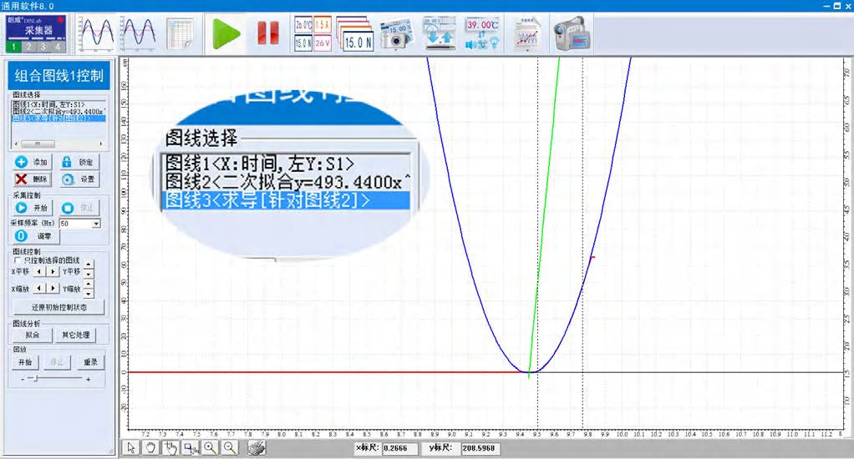854x459 pixels.
Task: Click the 其它处理 button
Action: 76,335
